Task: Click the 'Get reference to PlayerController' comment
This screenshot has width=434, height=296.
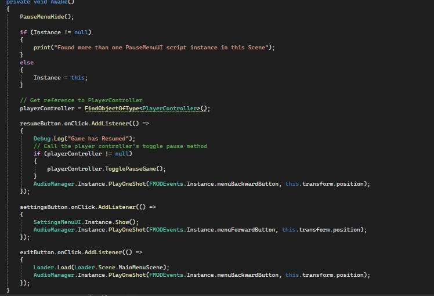Action: (x=81, y=100)
